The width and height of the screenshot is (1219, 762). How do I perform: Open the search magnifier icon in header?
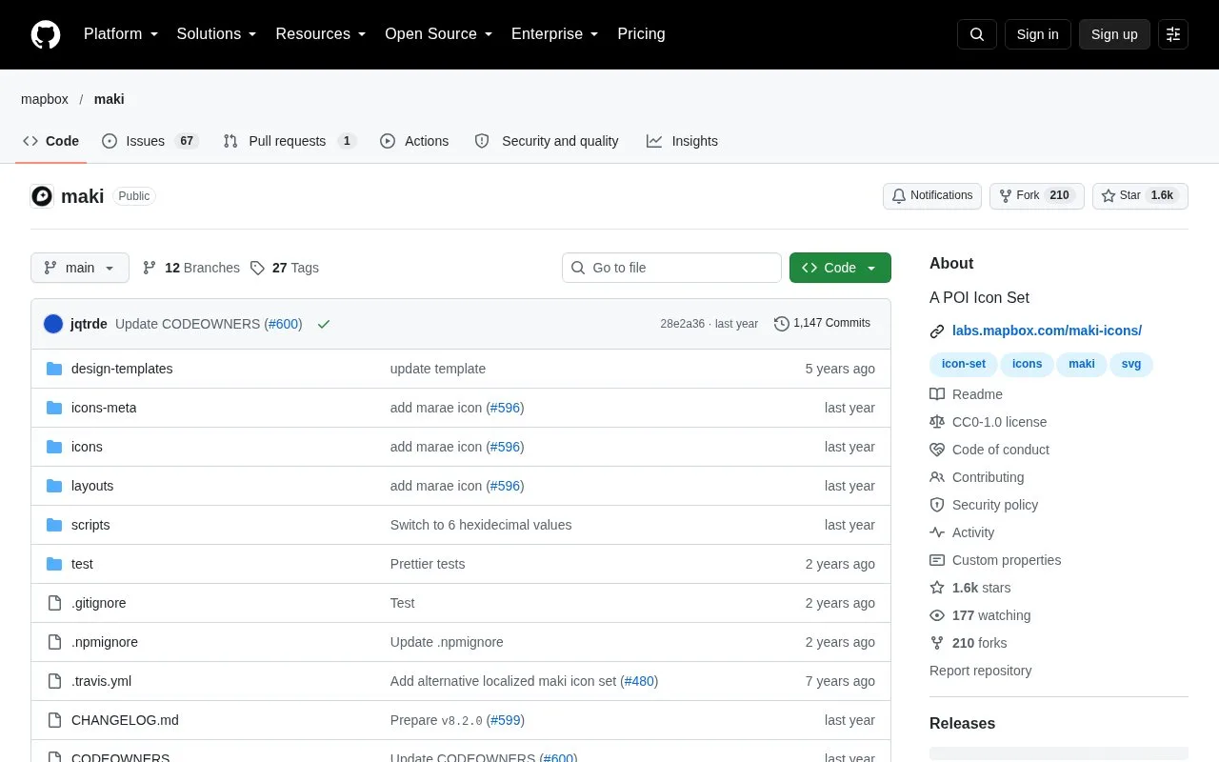tap(977, 34)
